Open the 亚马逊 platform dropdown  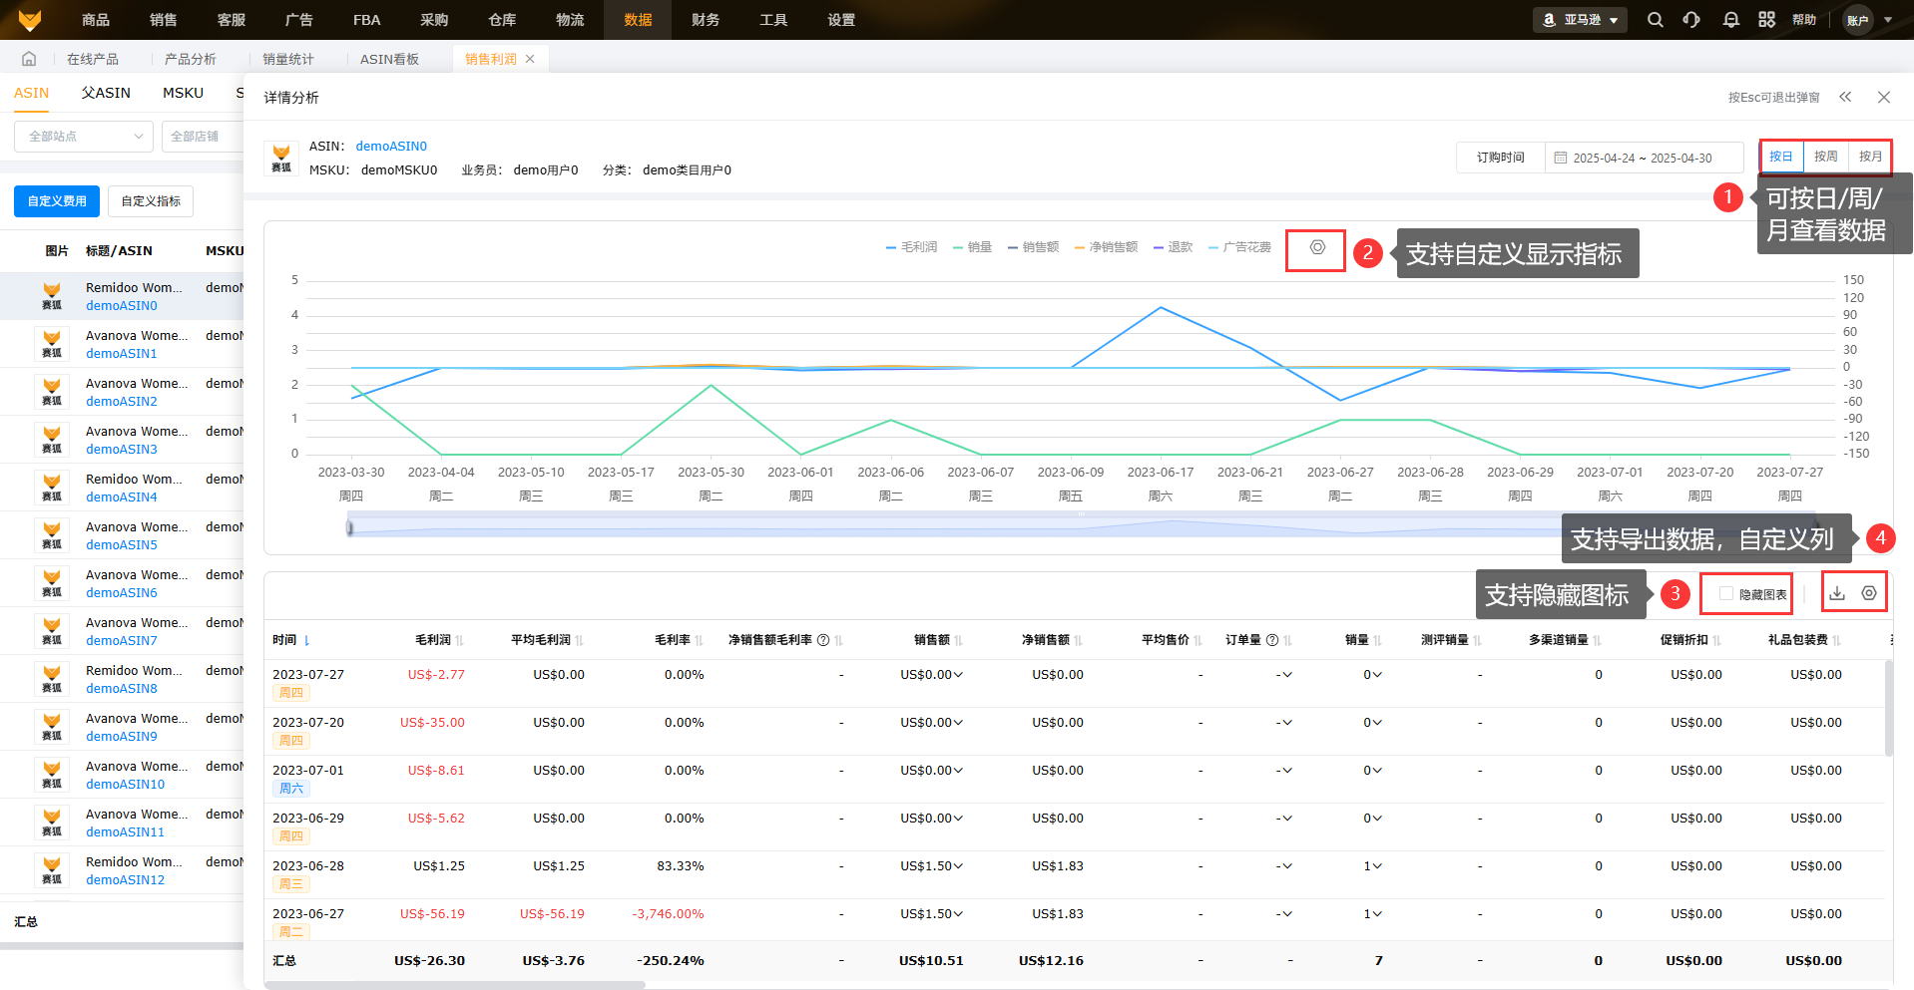tap(1580, 20)
